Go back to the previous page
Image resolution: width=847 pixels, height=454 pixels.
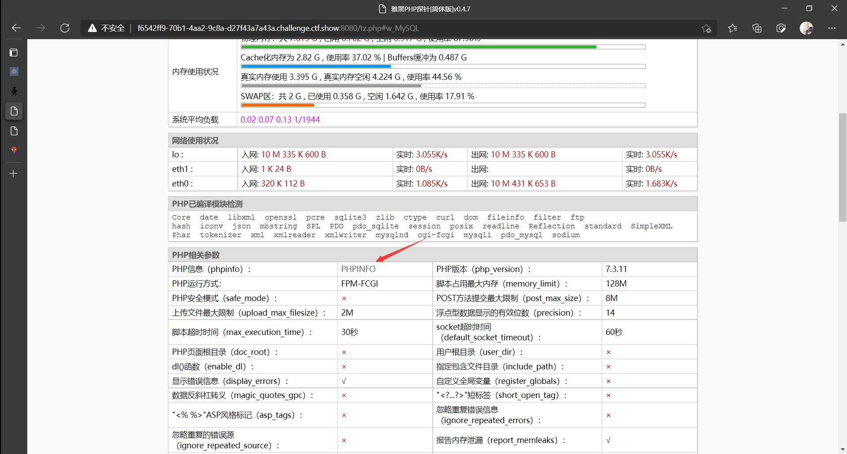click(x=16, y=28)
